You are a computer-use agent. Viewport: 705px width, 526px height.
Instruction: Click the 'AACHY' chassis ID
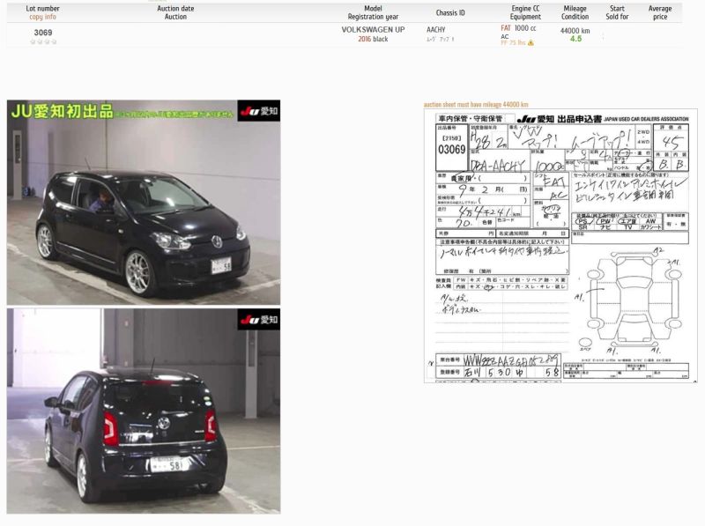click(435, 30)
